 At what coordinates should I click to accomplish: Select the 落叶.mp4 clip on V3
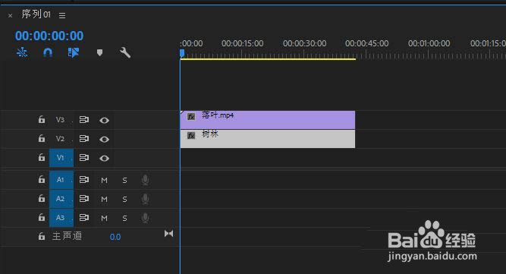268,120
